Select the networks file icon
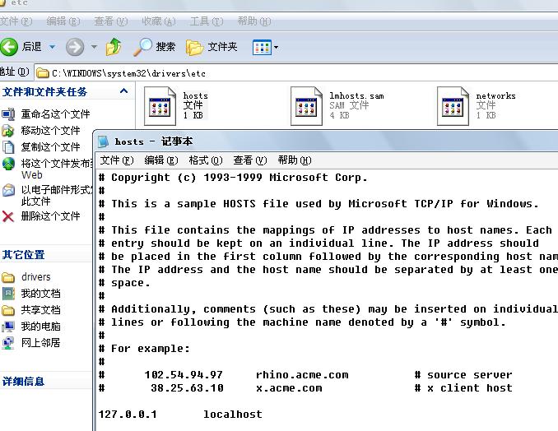The height and width of the screenshot is (431, 558). pyautogui.click(x=453, y=106)
